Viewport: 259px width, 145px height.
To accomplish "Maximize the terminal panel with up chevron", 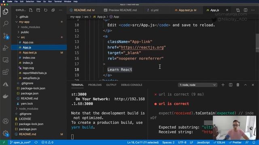I will (x=246, y=85).
